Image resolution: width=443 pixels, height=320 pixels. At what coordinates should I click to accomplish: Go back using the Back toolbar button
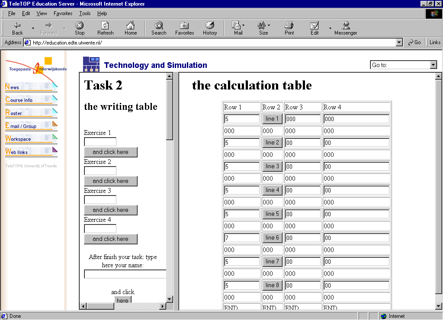[17, 28]
